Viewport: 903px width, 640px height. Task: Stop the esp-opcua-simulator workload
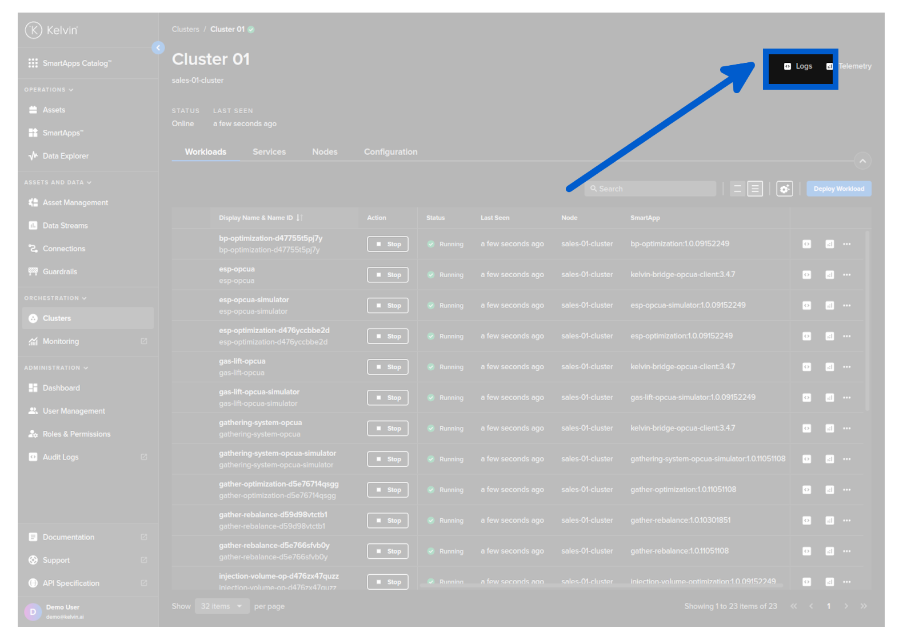tap(387, 306)
